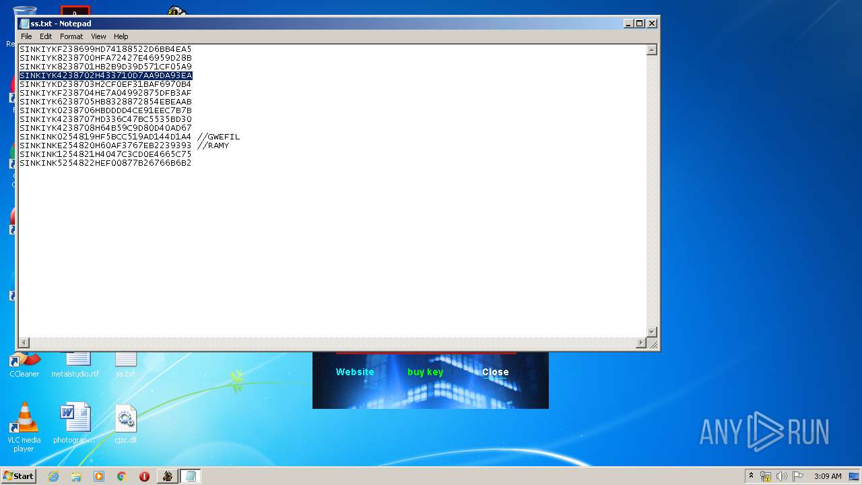Click the Start button

[x=19, y=476]
